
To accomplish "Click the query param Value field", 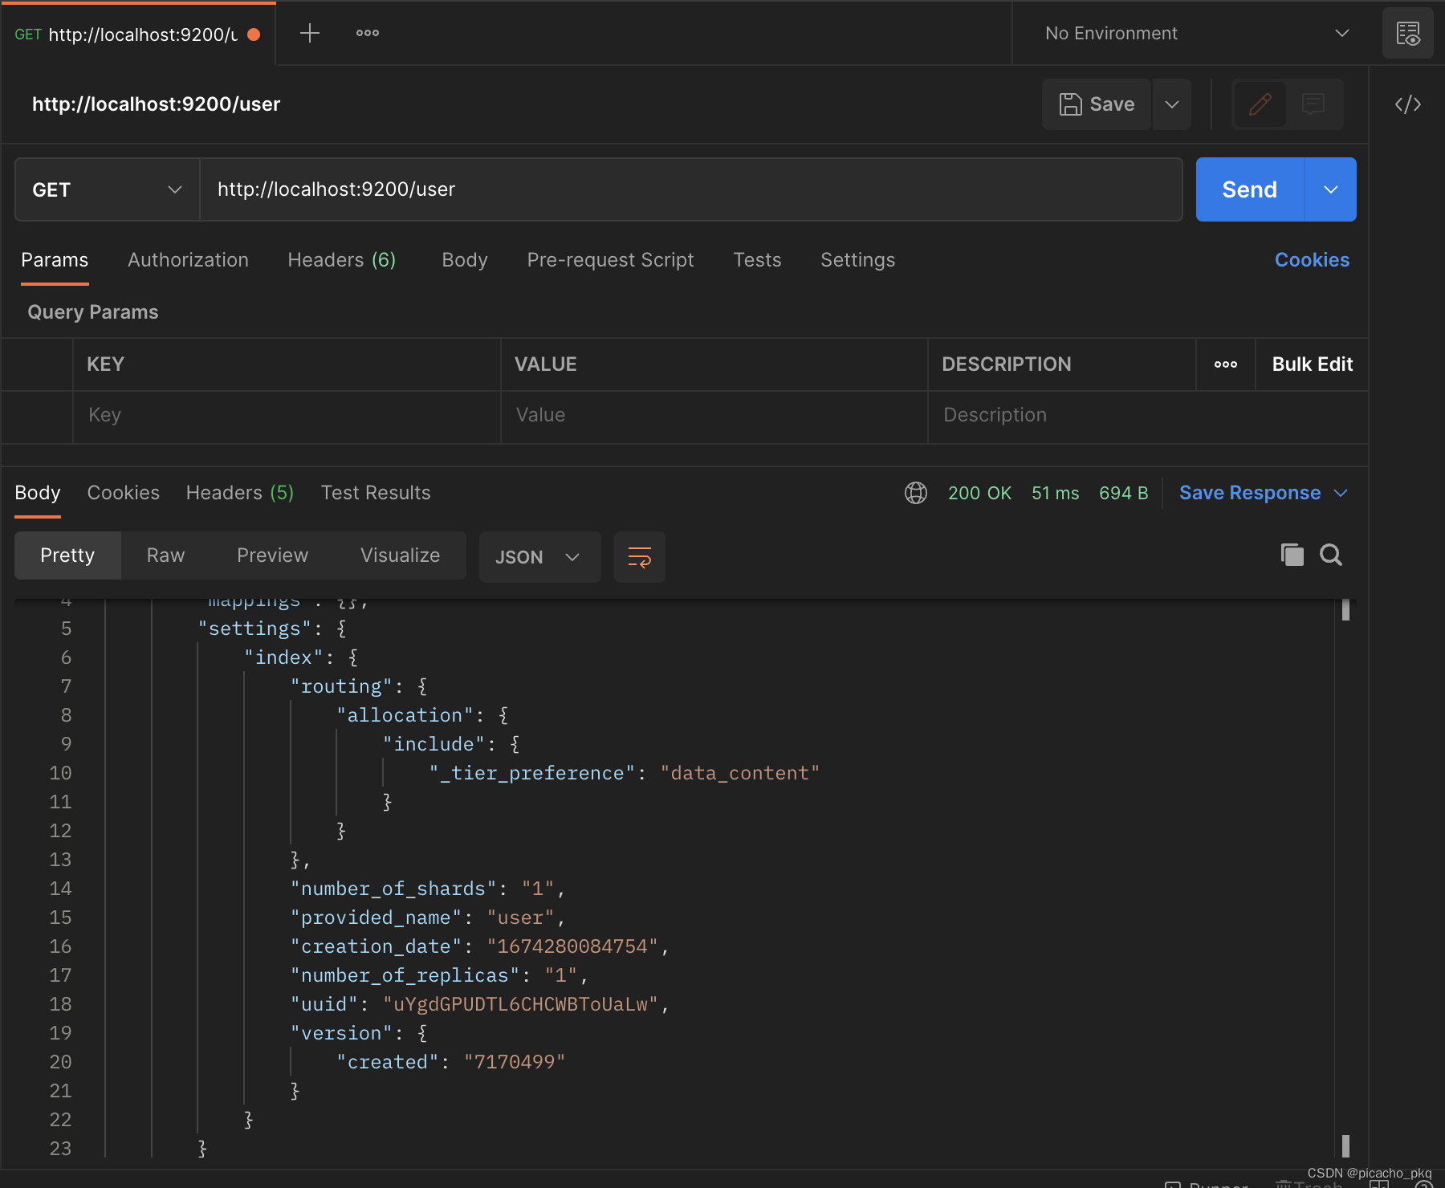I will click(x=714, y=415).
